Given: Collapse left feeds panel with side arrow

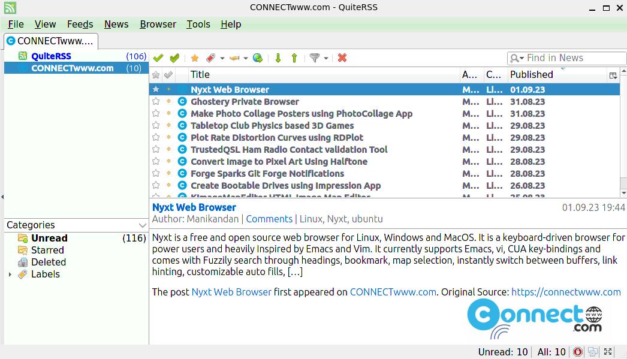Looking at the screenshot, I should click(2, 197).
